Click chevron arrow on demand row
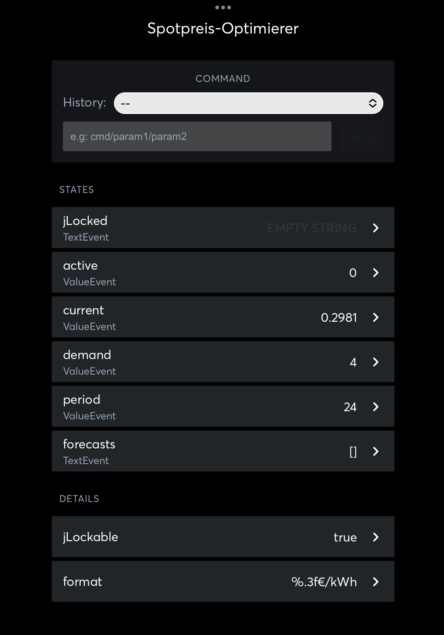 pos(376,362)
